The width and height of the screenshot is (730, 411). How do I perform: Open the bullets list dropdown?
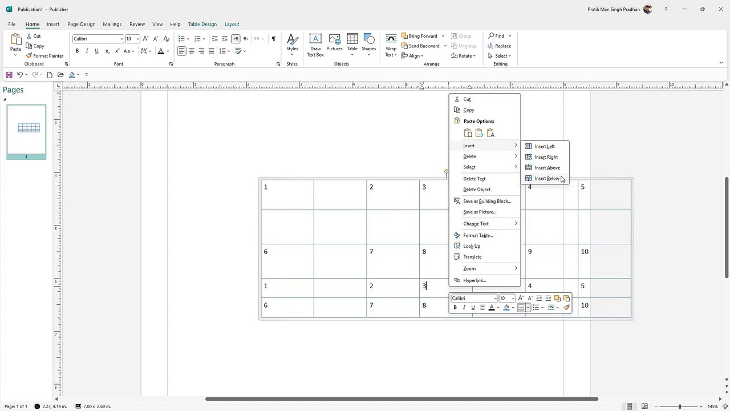pyautogui.click(x=189, y=39)
